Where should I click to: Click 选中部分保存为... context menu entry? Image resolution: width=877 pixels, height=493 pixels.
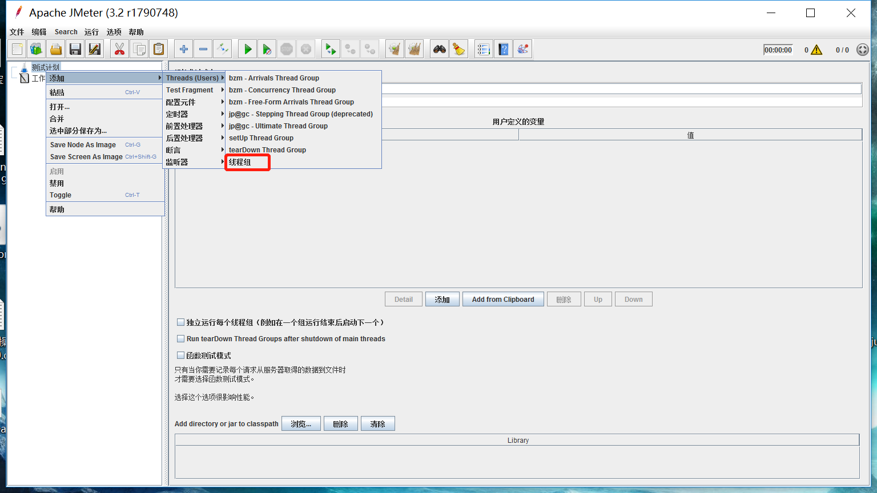pyautogui.click(x=105, y=131)
